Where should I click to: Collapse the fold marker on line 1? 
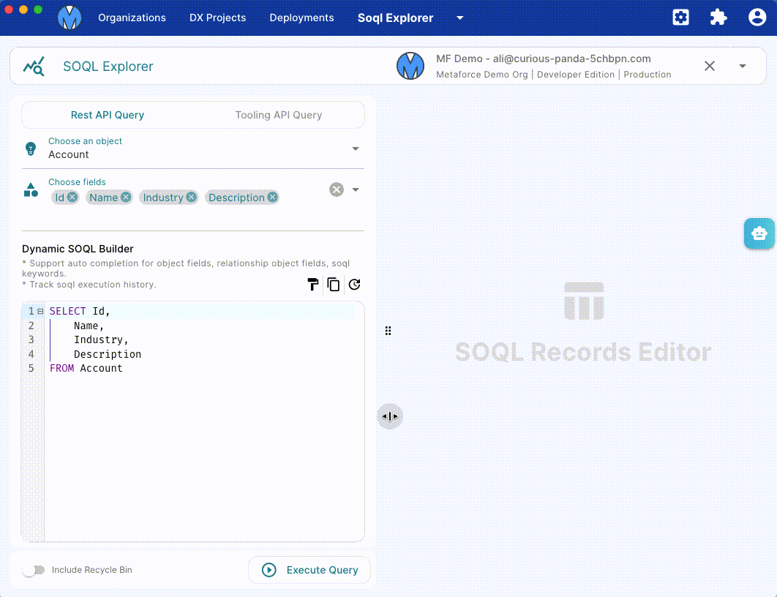[40, 311]
